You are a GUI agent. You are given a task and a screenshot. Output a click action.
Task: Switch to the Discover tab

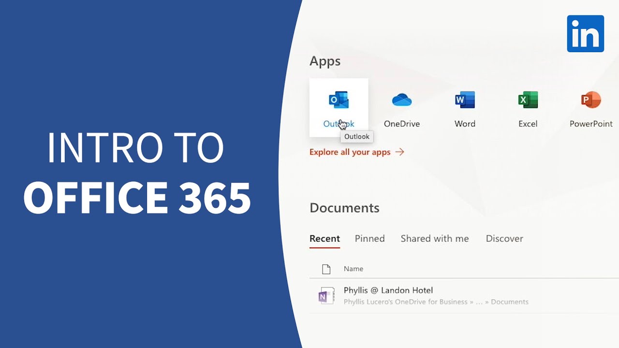click(504, 238)
